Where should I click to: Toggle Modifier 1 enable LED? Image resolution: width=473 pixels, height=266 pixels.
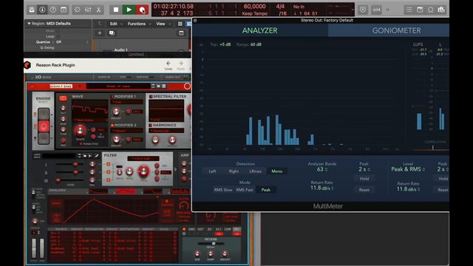tap(112, 97)
